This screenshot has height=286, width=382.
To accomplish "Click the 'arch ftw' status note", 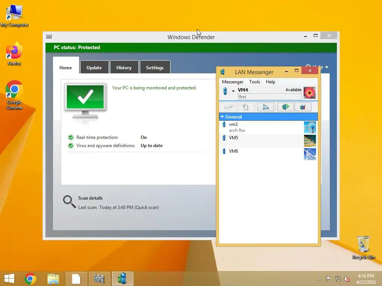I will tap(237, 130).
